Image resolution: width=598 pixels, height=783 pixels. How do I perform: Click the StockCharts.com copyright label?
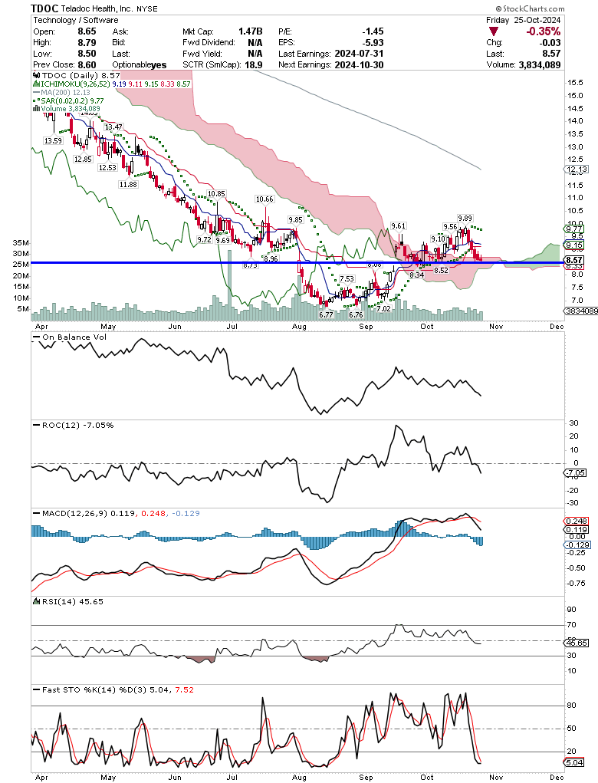[531, 8]
